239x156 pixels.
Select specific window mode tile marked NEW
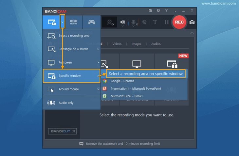pyautogui.click(x=172, y=62)
